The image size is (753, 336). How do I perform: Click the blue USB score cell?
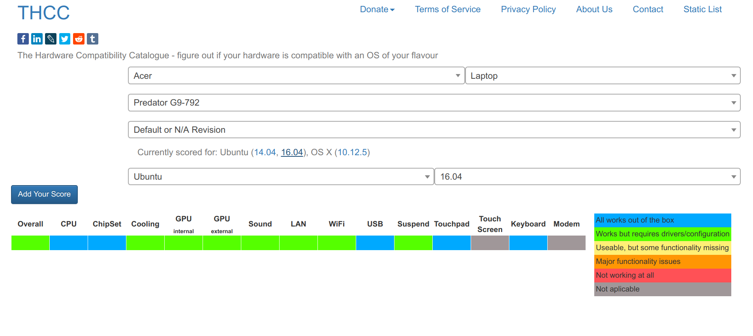click(375, 243)
